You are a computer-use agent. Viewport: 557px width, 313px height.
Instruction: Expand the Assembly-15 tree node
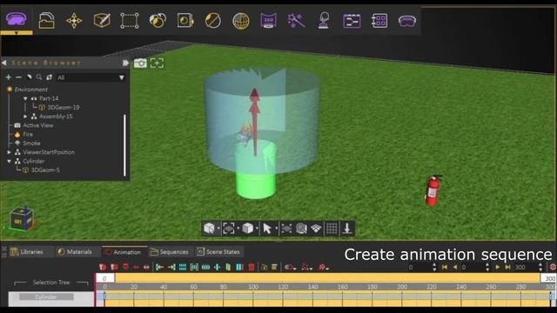click(25, 117)
